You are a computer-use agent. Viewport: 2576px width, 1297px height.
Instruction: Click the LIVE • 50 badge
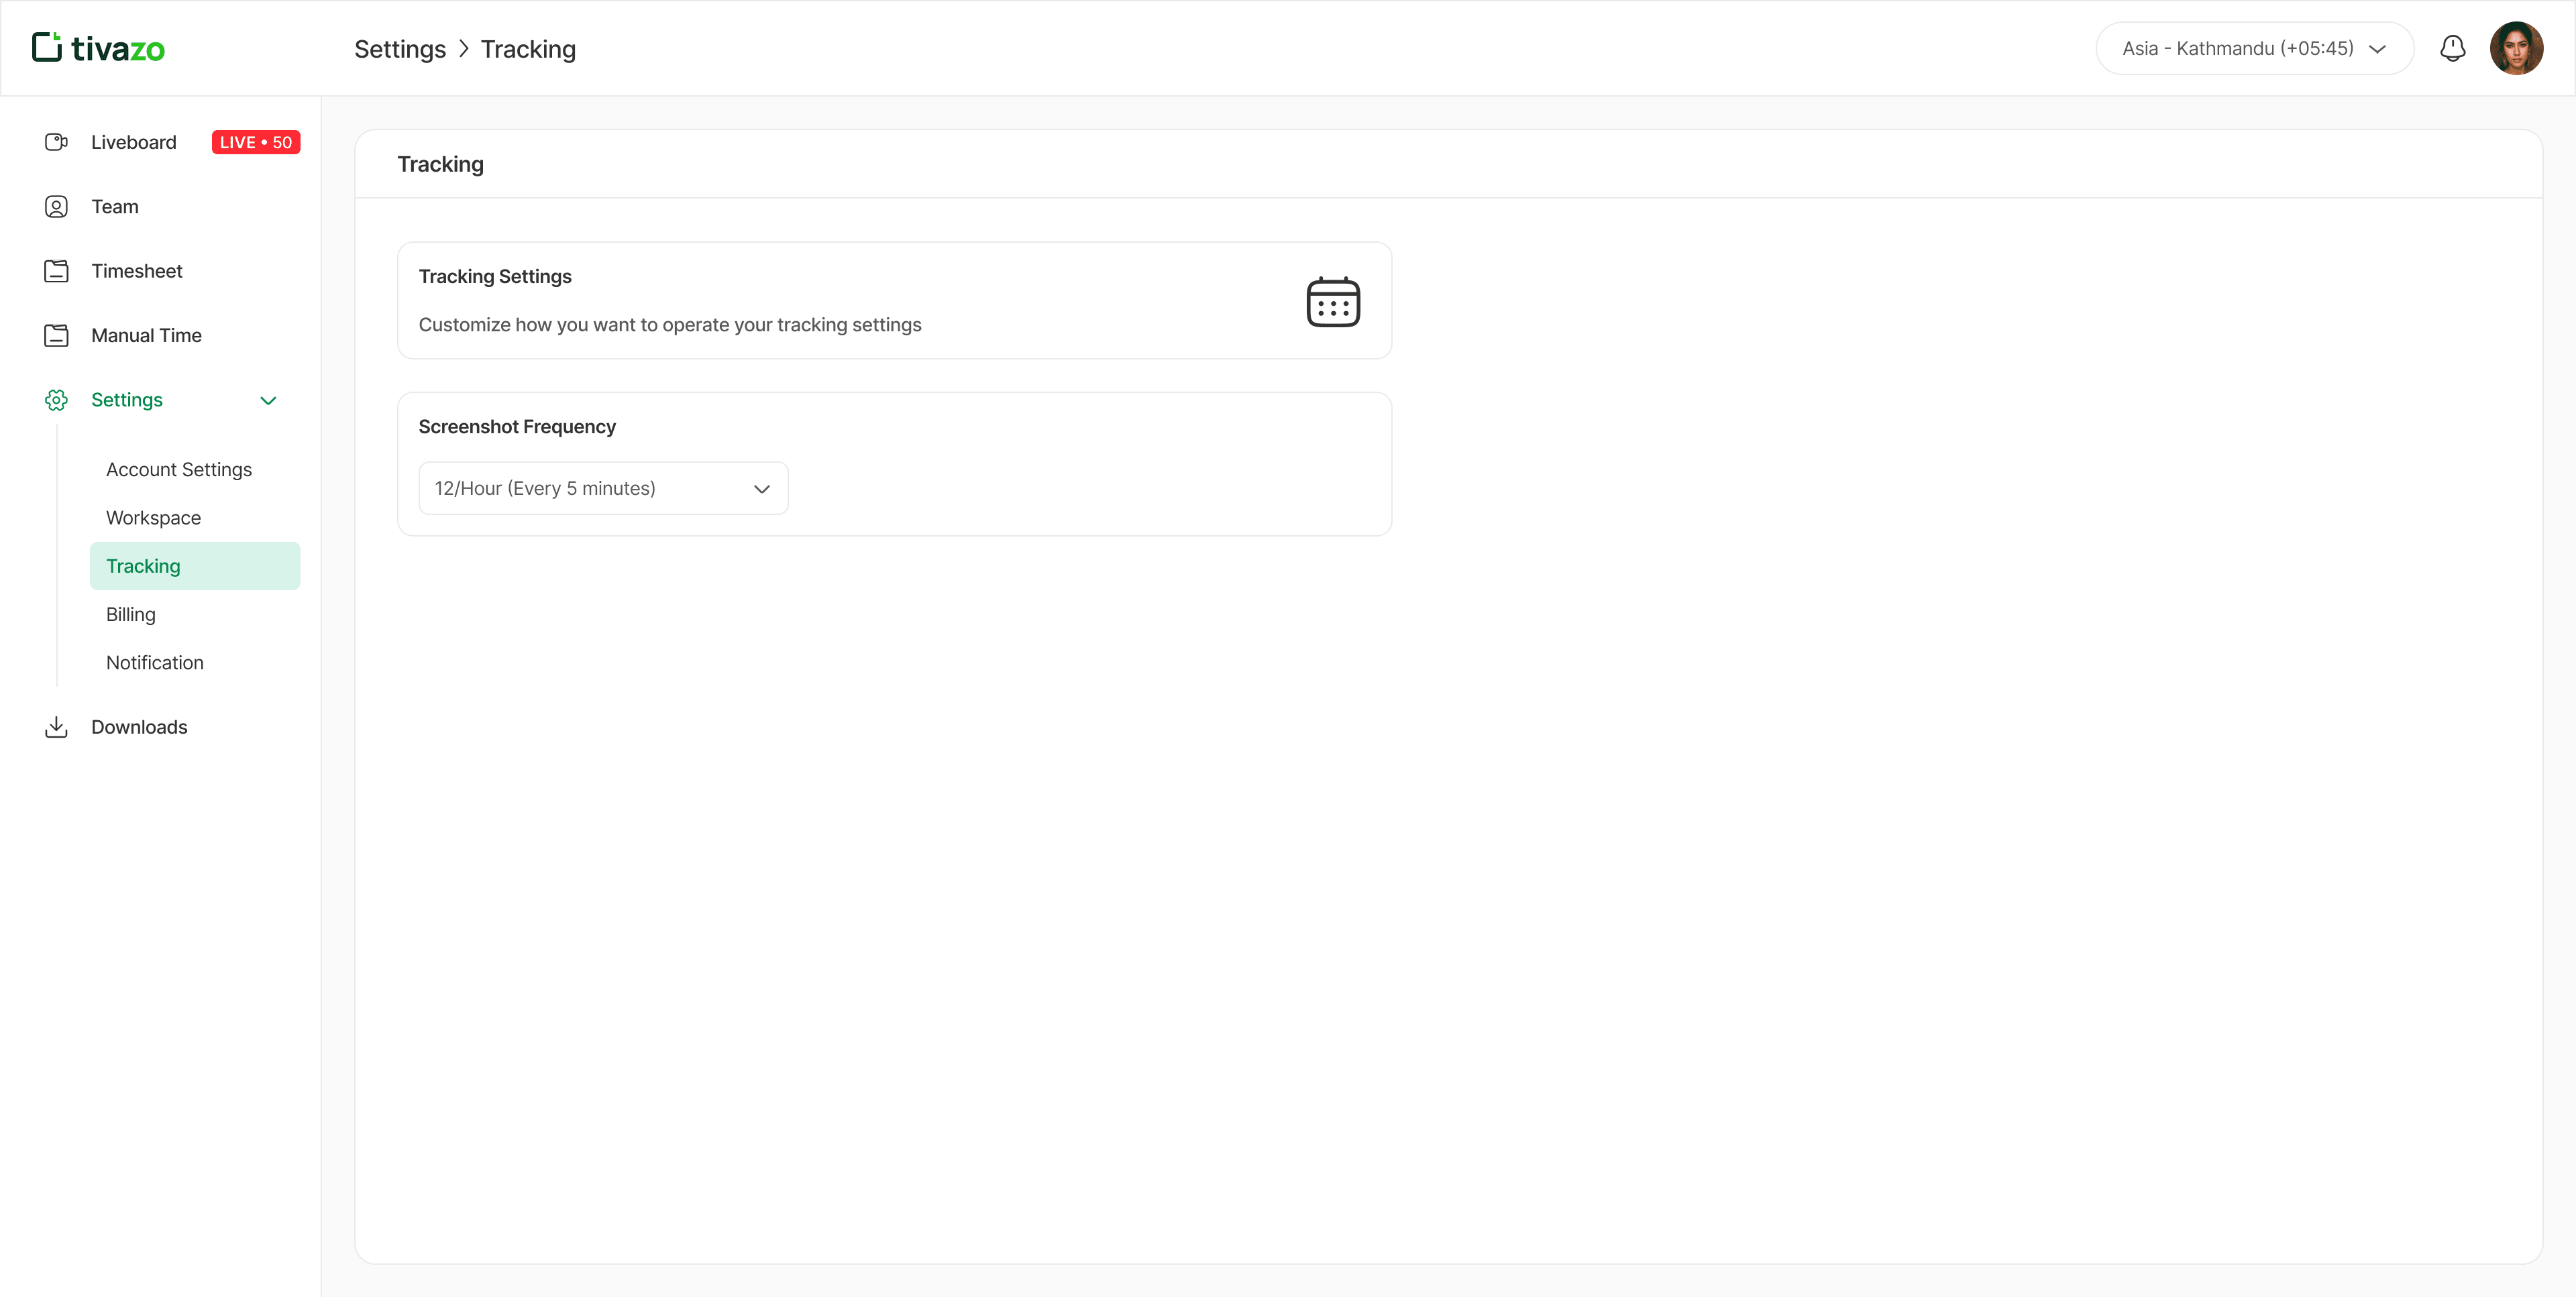(x=256, y=142)
